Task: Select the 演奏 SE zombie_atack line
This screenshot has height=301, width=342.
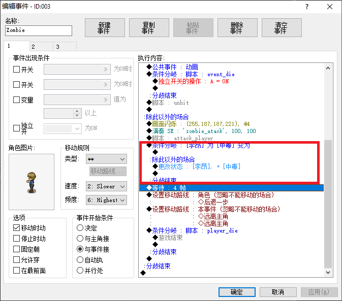Action: tap(201, 131)
